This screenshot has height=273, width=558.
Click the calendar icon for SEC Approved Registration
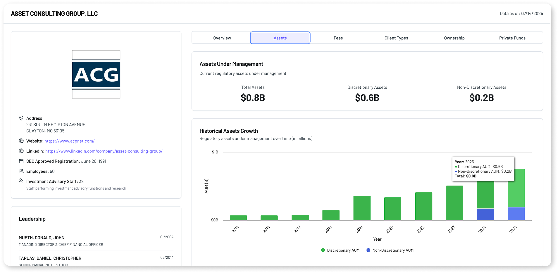(21, 161)
